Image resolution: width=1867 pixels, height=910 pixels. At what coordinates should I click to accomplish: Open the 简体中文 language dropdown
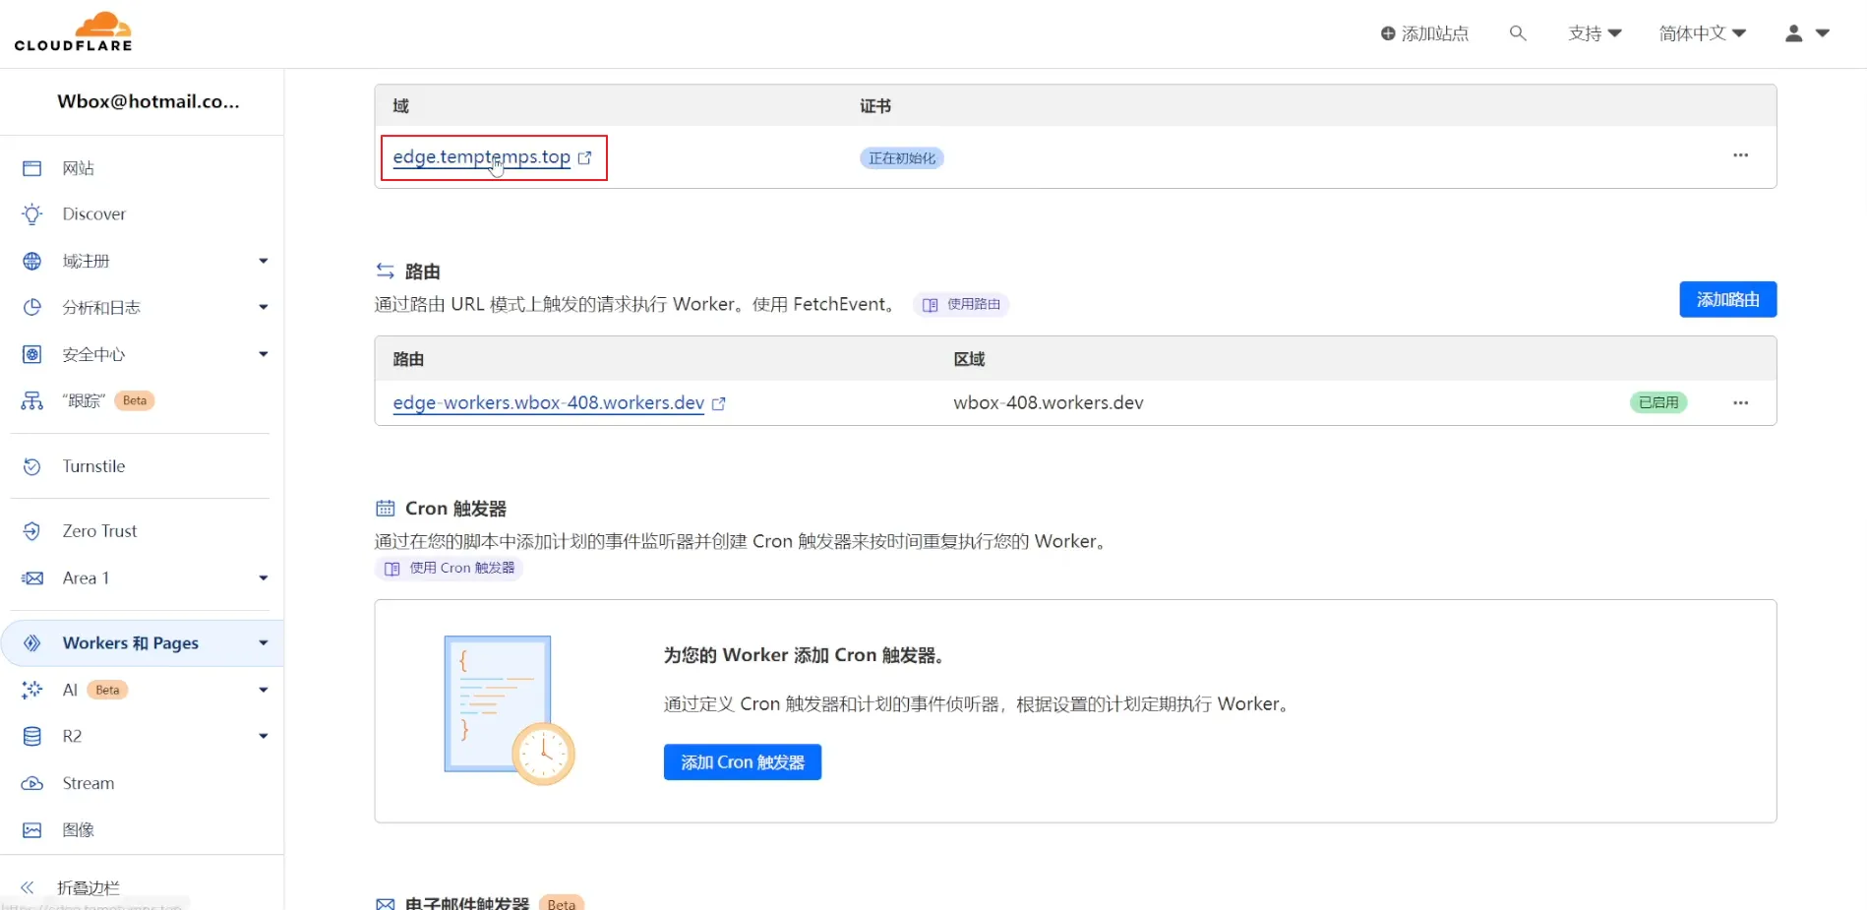pyautogui.click(x=1703, y=33)
